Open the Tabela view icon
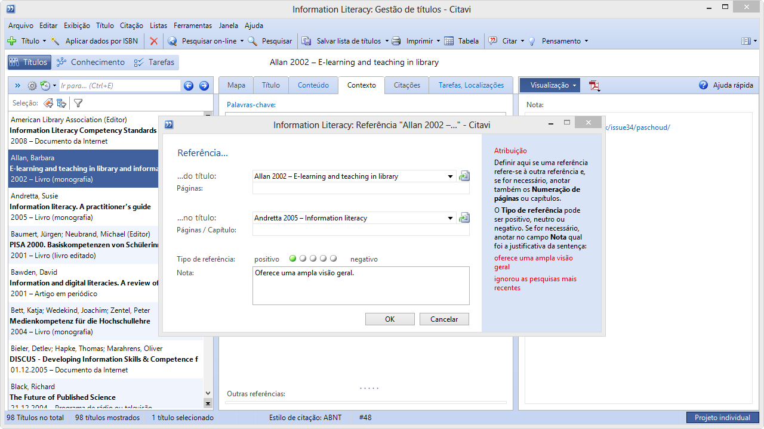 point(448,41)
